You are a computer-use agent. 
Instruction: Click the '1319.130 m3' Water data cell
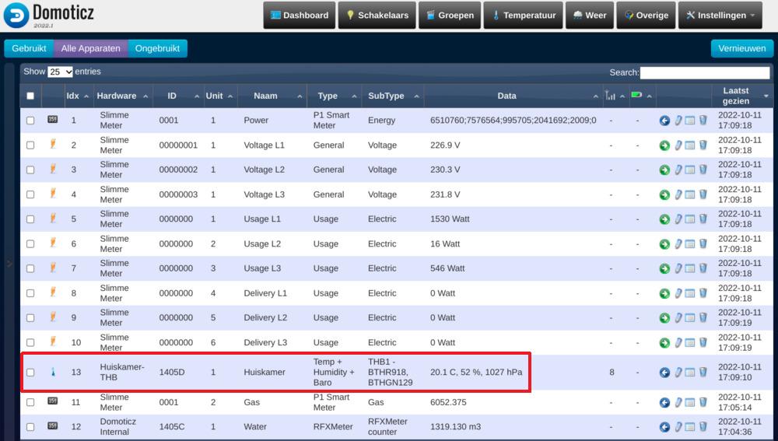click(x=455, y=427)
